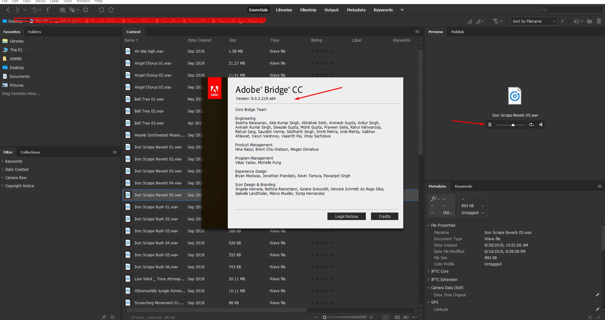605x320 pixels.
Task: Apply metadata changes with checkmark
Action: (599, 317)
